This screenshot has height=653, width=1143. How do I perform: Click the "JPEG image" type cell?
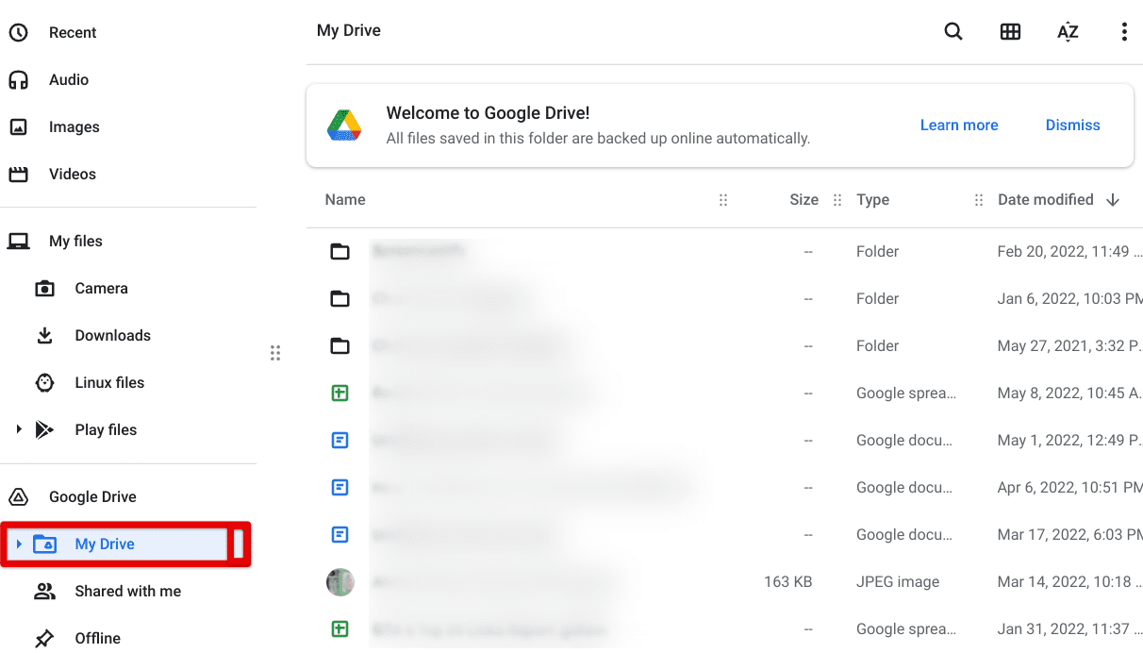tap(898, 581)
